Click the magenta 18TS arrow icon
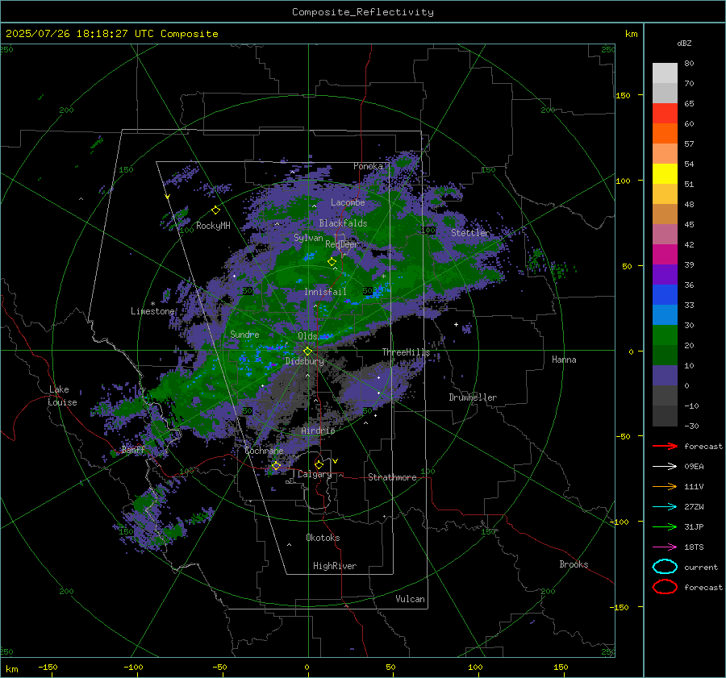Image resolution: width=726 pixels, height=678 pixels. pos(665,547)
